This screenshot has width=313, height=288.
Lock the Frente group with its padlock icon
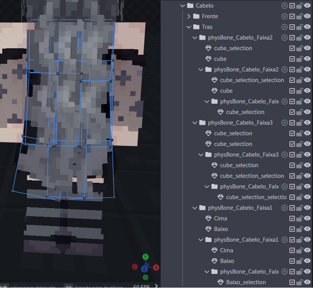pyautogui.click(x=299, y=16)
